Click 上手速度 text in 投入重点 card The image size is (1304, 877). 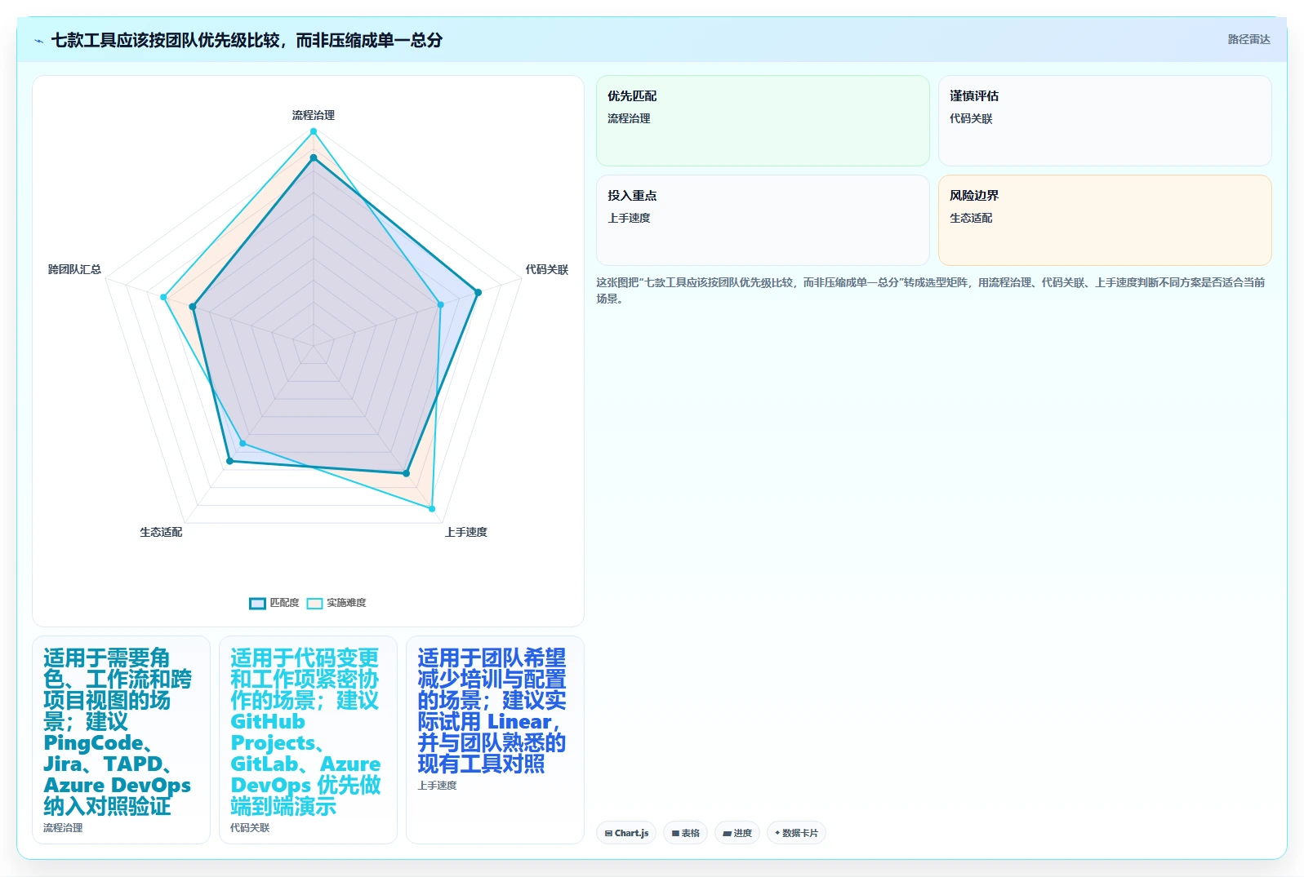pos(629,218)
